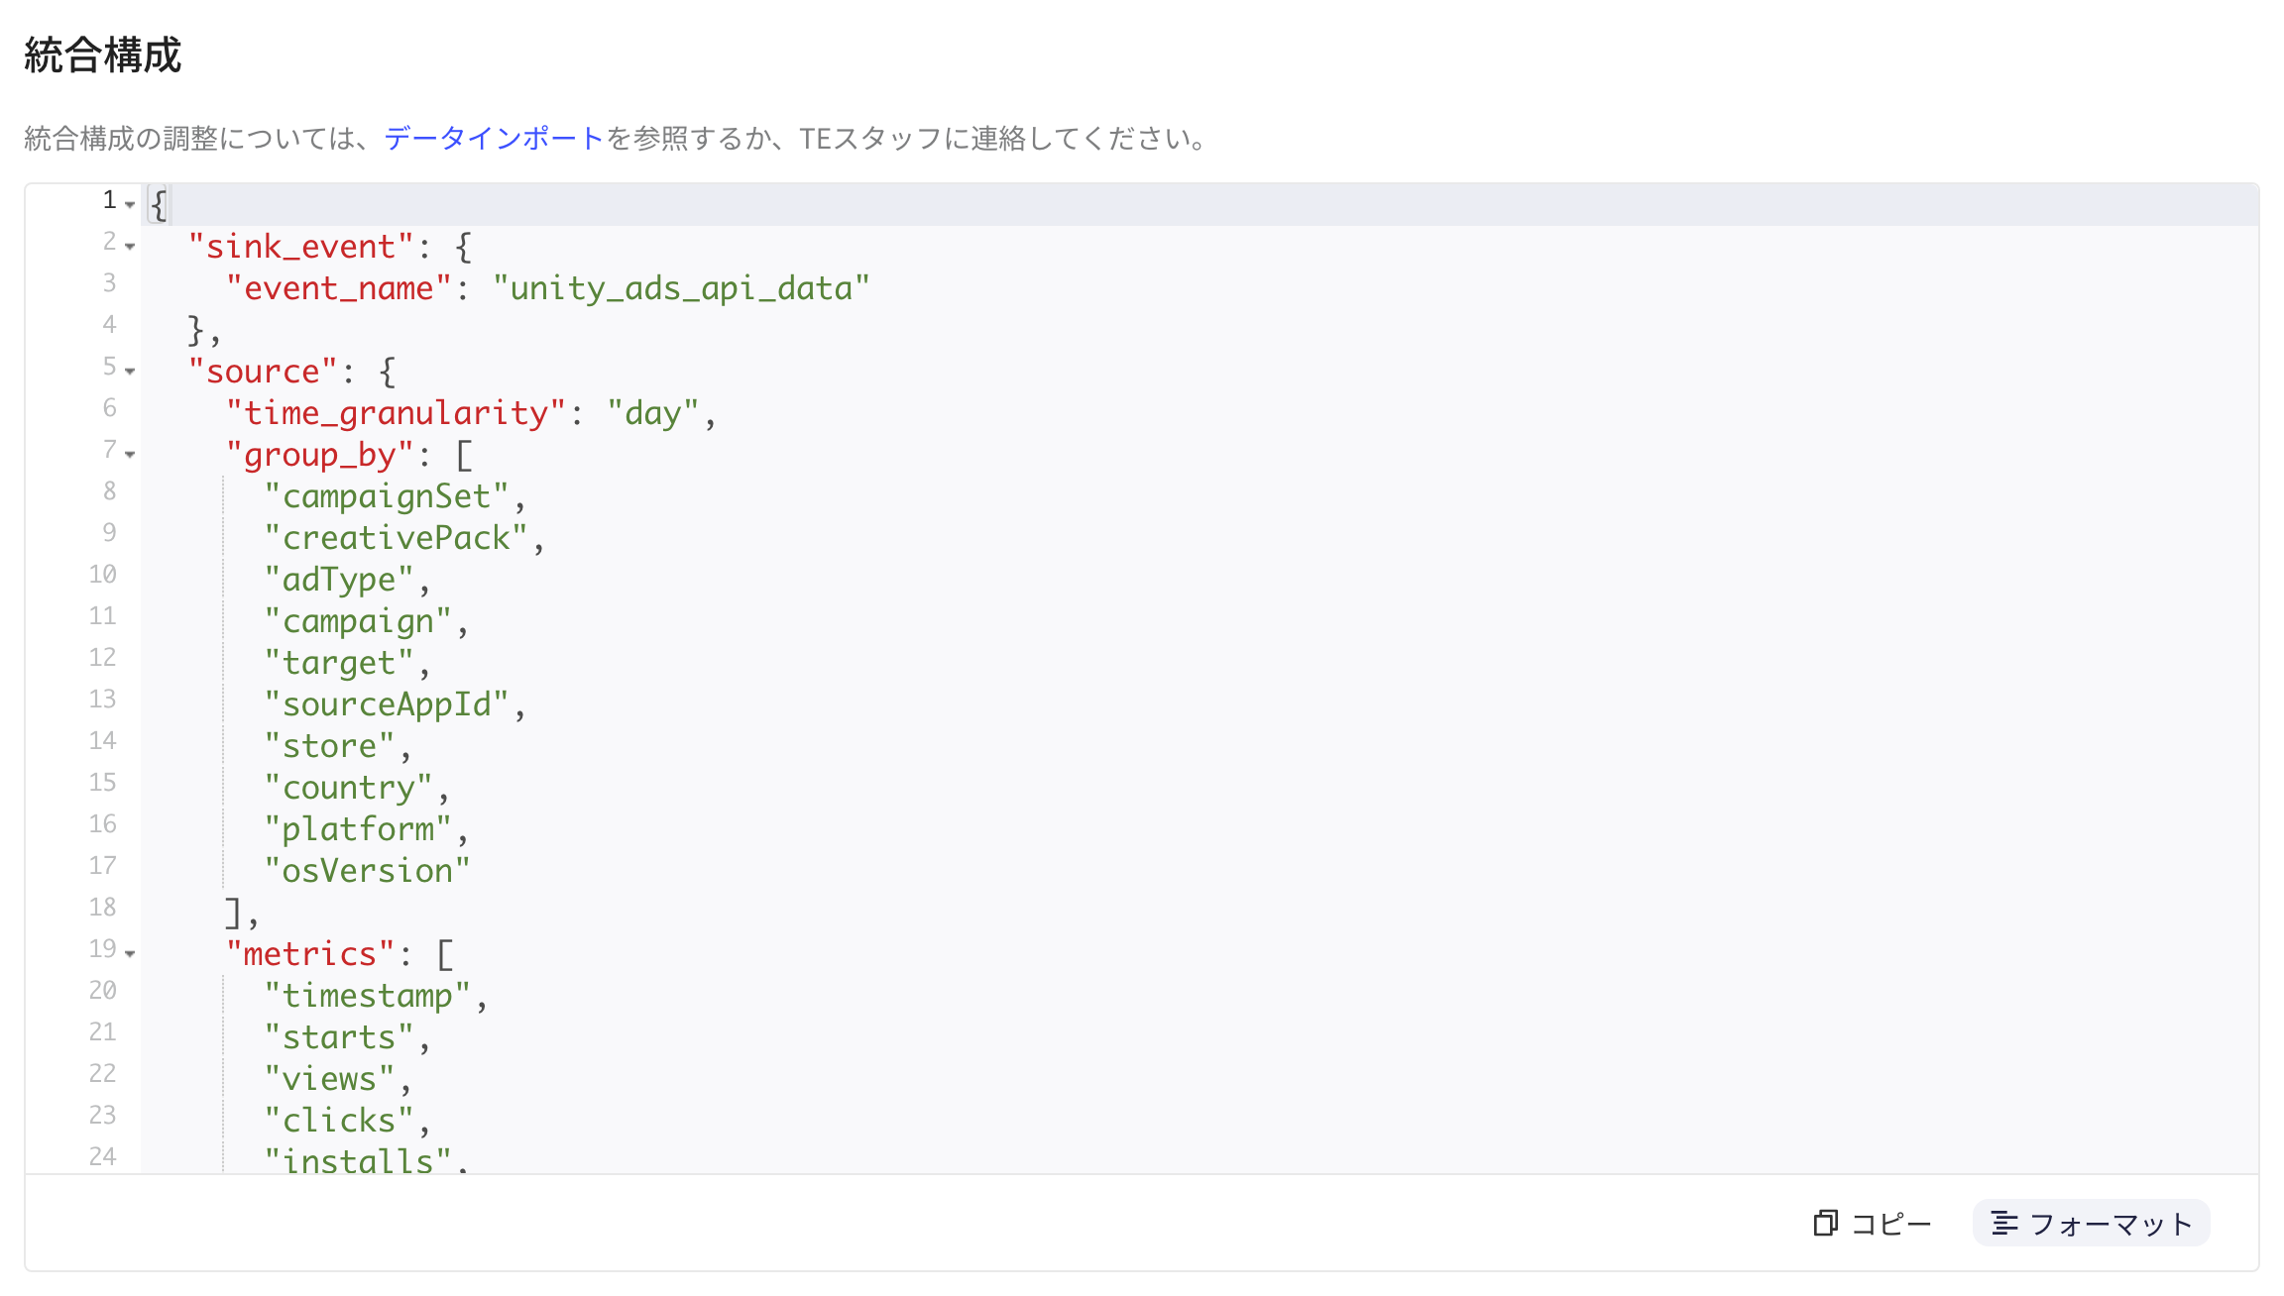Click the "day" value

pos(653,413)
